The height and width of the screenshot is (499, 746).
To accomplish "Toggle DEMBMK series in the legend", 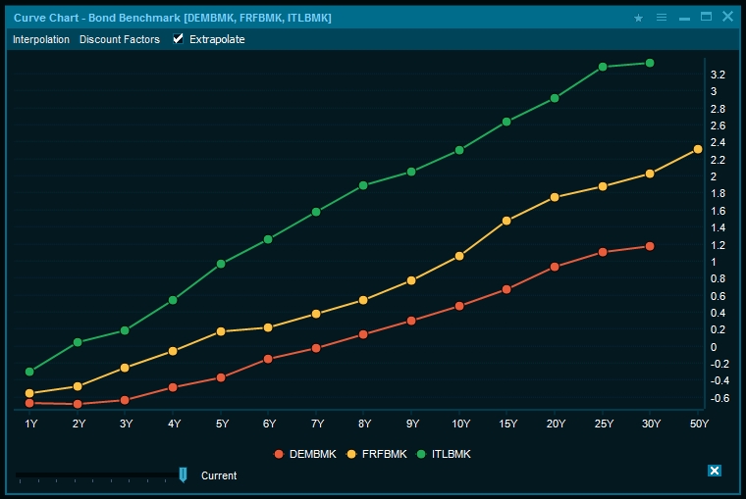I will 304,454.
